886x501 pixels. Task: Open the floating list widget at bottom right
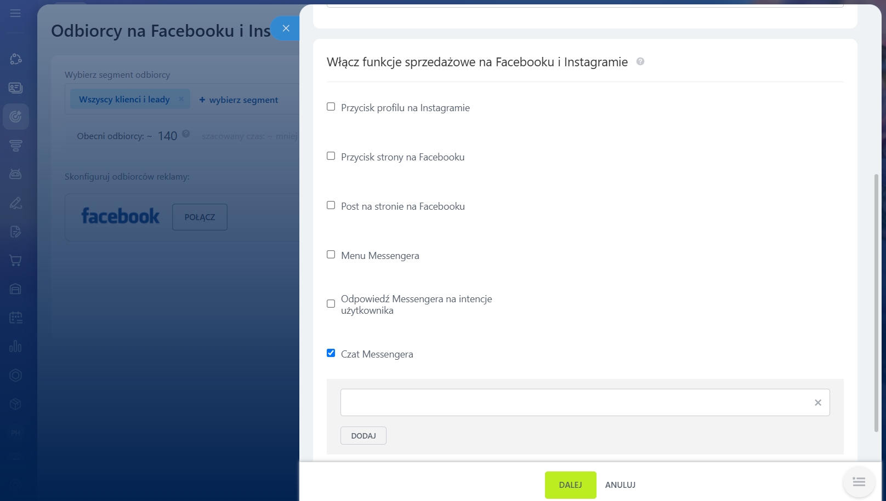(x=859, y=482)
